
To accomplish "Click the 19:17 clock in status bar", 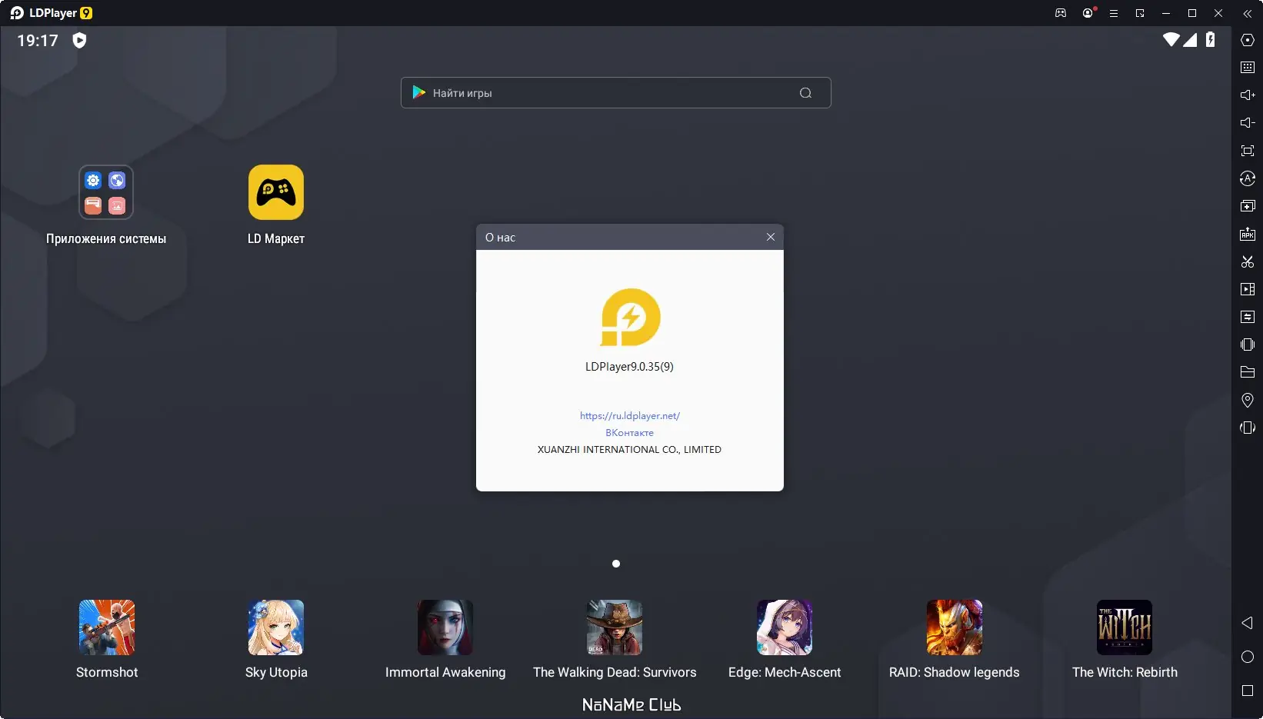I will [38, 40].
